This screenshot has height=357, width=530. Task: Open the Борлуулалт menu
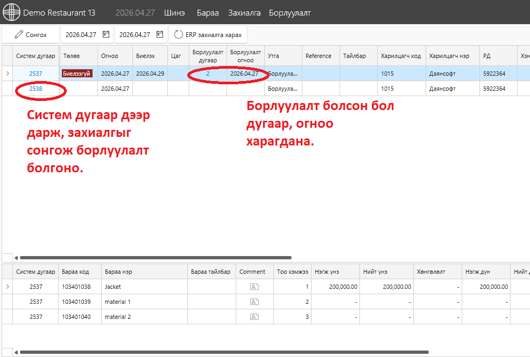click(x=289, y=13)
